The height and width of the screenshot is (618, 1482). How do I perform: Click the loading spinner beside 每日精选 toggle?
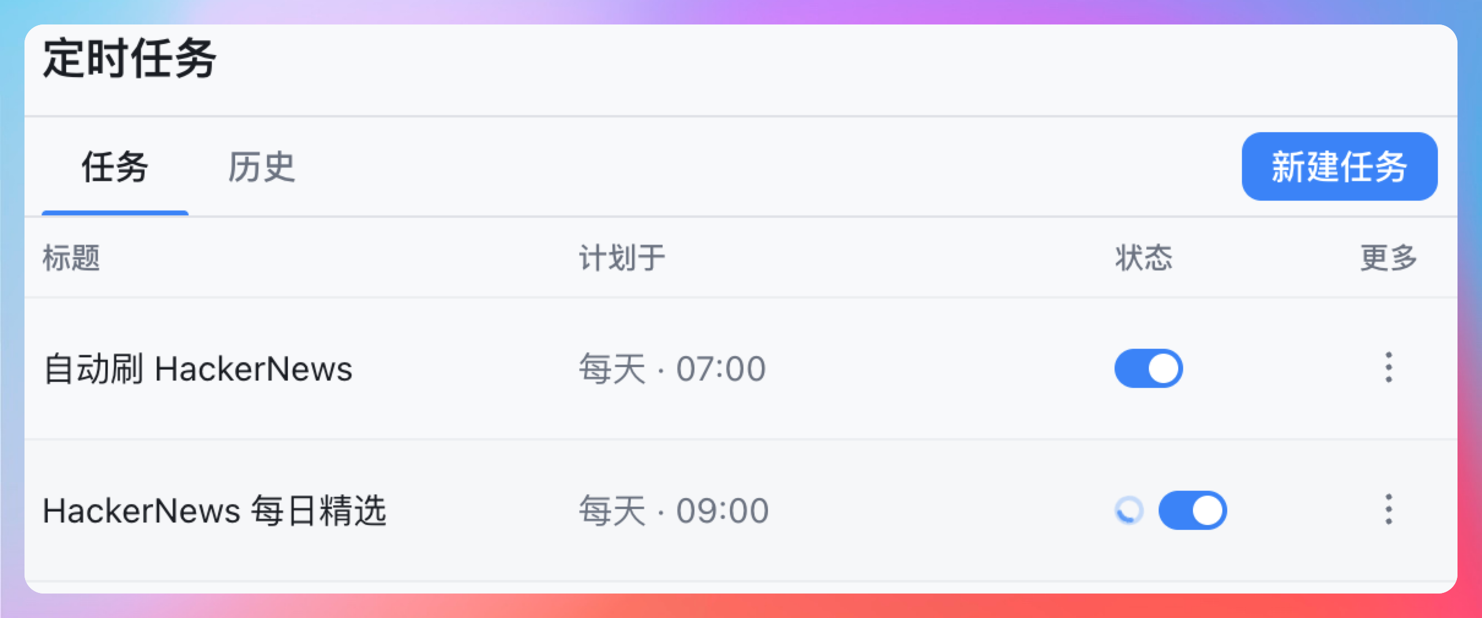[x=1129, y=510]
